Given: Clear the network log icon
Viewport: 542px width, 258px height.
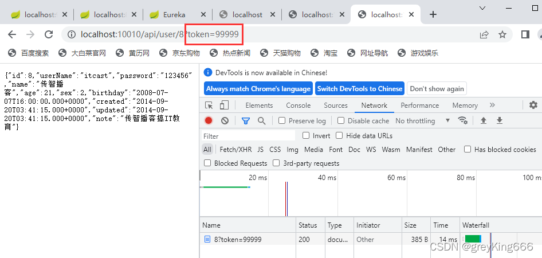Looking at the screenshot, I should [225, 120].
